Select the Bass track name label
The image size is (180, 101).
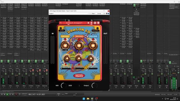[24, 86]
